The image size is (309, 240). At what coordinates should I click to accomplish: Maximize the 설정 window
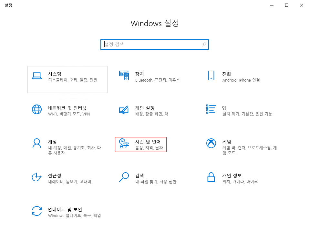(287, 5)
